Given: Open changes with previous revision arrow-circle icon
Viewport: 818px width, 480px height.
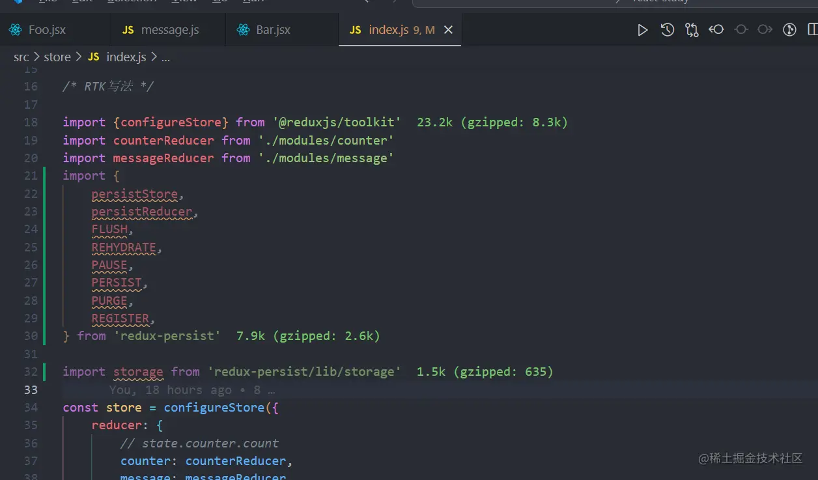Looking at the screenshot, I should pyautogui.click(x=716, y=30).
